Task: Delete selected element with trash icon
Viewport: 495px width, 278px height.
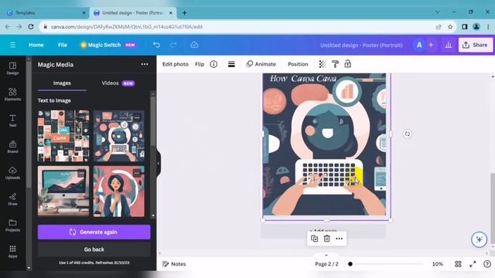Action: (326, 239)
